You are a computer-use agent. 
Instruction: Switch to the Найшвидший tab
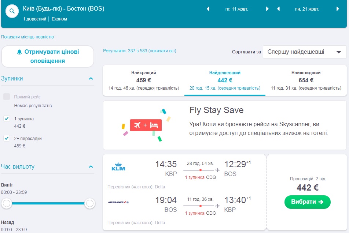coord(306,80)
